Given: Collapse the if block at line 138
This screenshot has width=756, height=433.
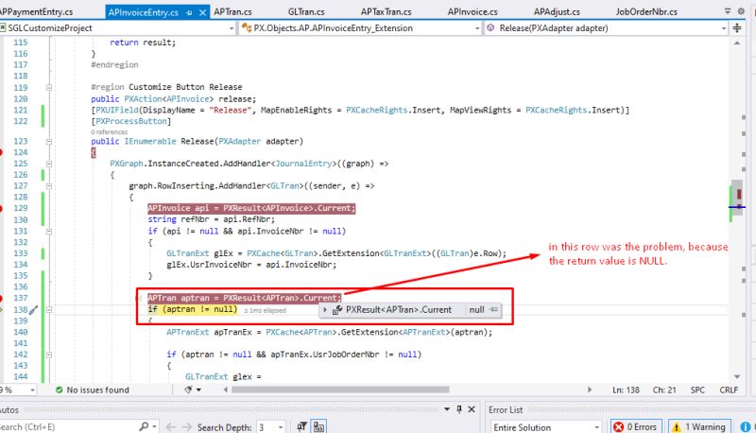Looking at the screenshot, I should click(49, 309).
